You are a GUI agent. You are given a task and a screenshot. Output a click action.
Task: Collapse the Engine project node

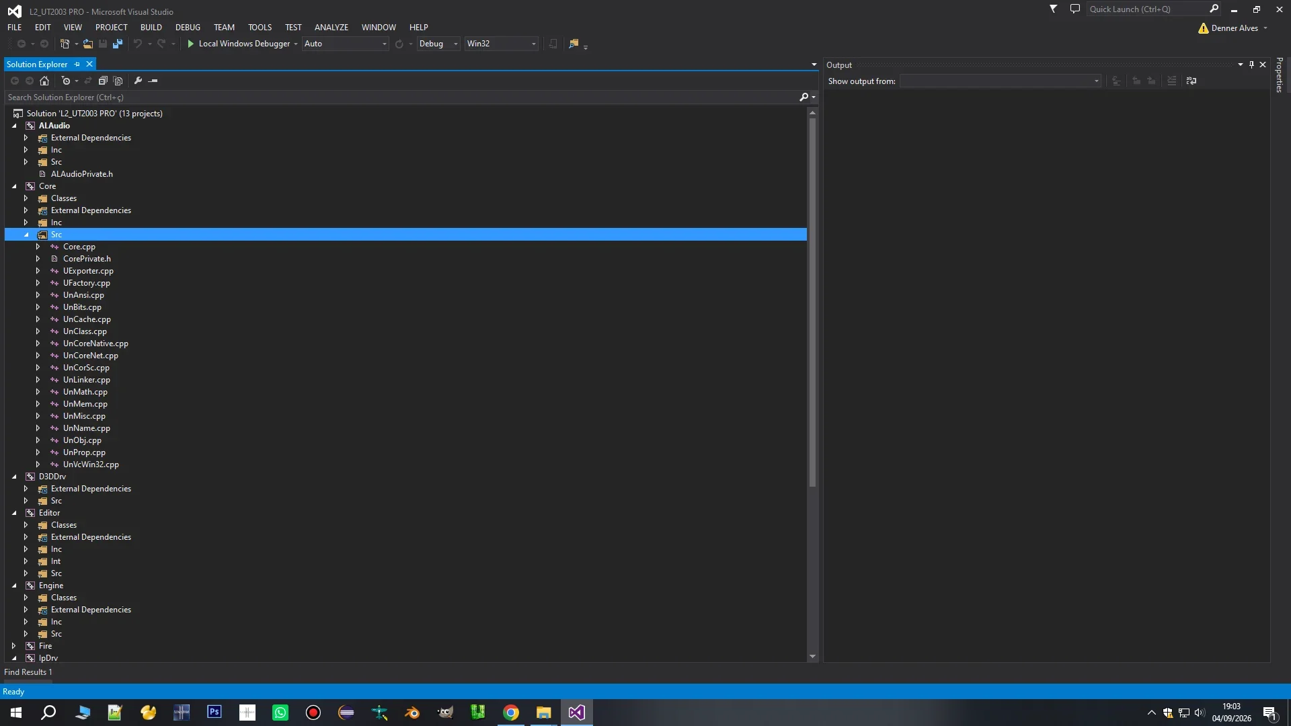[x=14, y=586]
